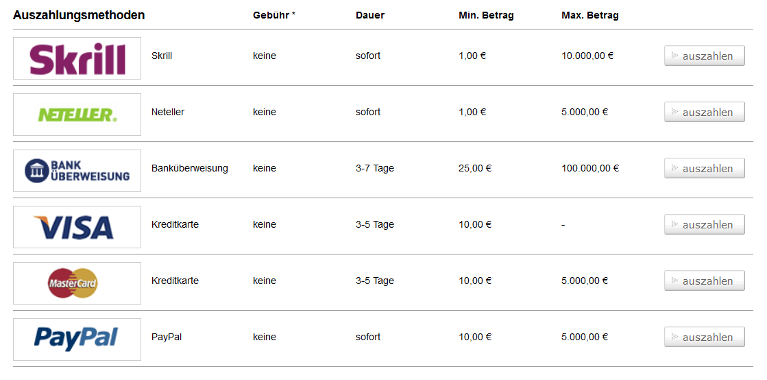
Task: Select the MasterCard logo
Action: 77,283
